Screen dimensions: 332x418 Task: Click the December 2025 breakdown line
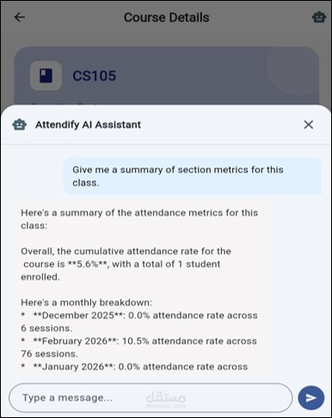tap(139, 322)
